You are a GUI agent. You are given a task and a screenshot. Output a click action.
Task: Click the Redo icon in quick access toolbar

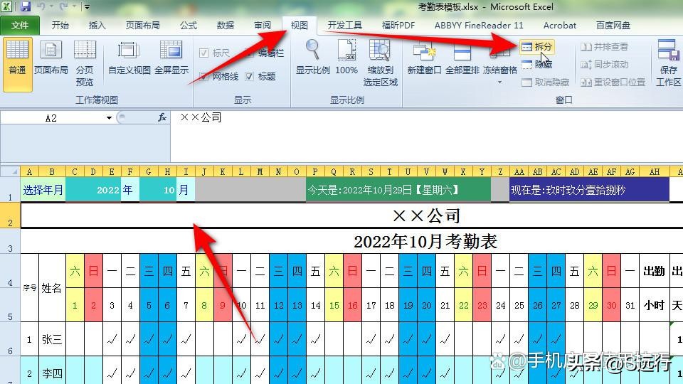(x=63, y=6)
